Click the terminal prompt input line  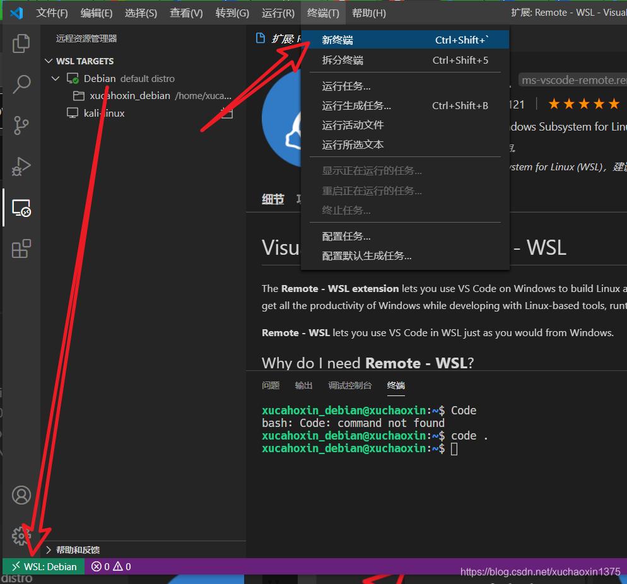[360, 449]
